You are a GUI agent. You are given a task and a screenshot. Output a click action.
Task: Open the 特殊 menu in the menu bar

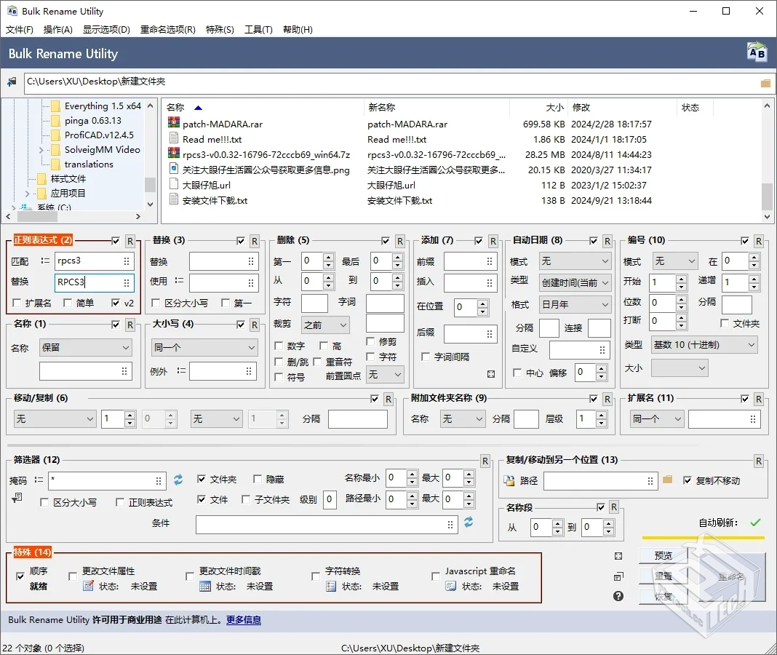[x=220, y=29]
